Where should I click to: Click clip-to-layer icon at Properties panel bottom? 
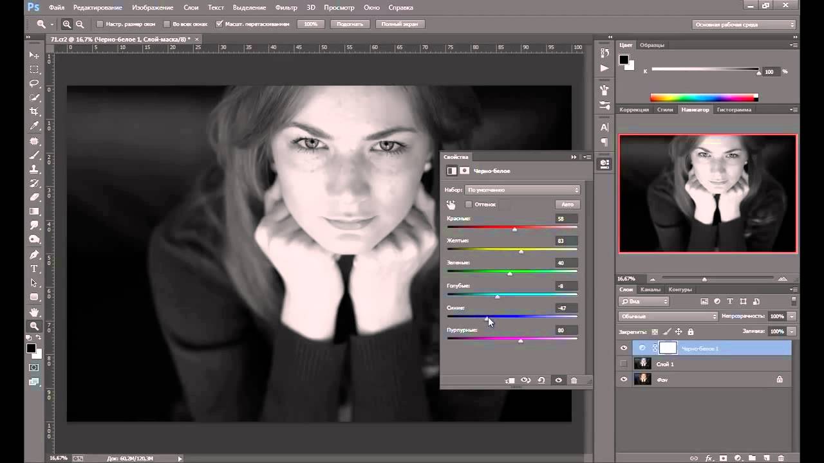(x=510, y=380)
